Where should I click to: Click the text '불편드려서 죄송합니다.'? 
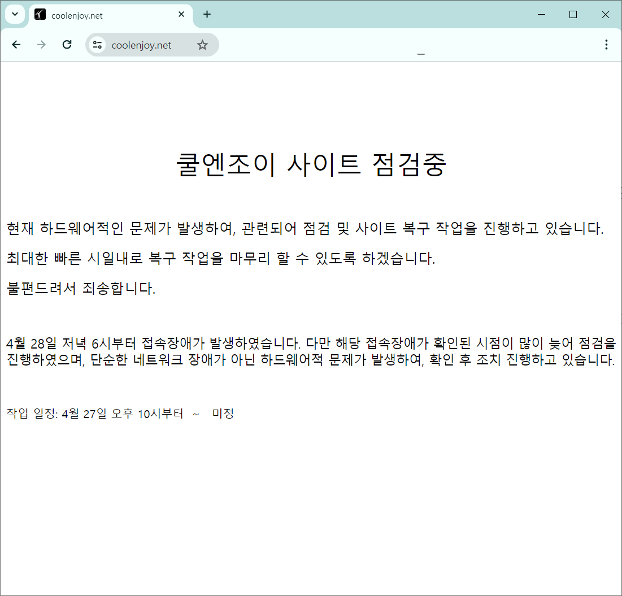click(x=81, y=288)
